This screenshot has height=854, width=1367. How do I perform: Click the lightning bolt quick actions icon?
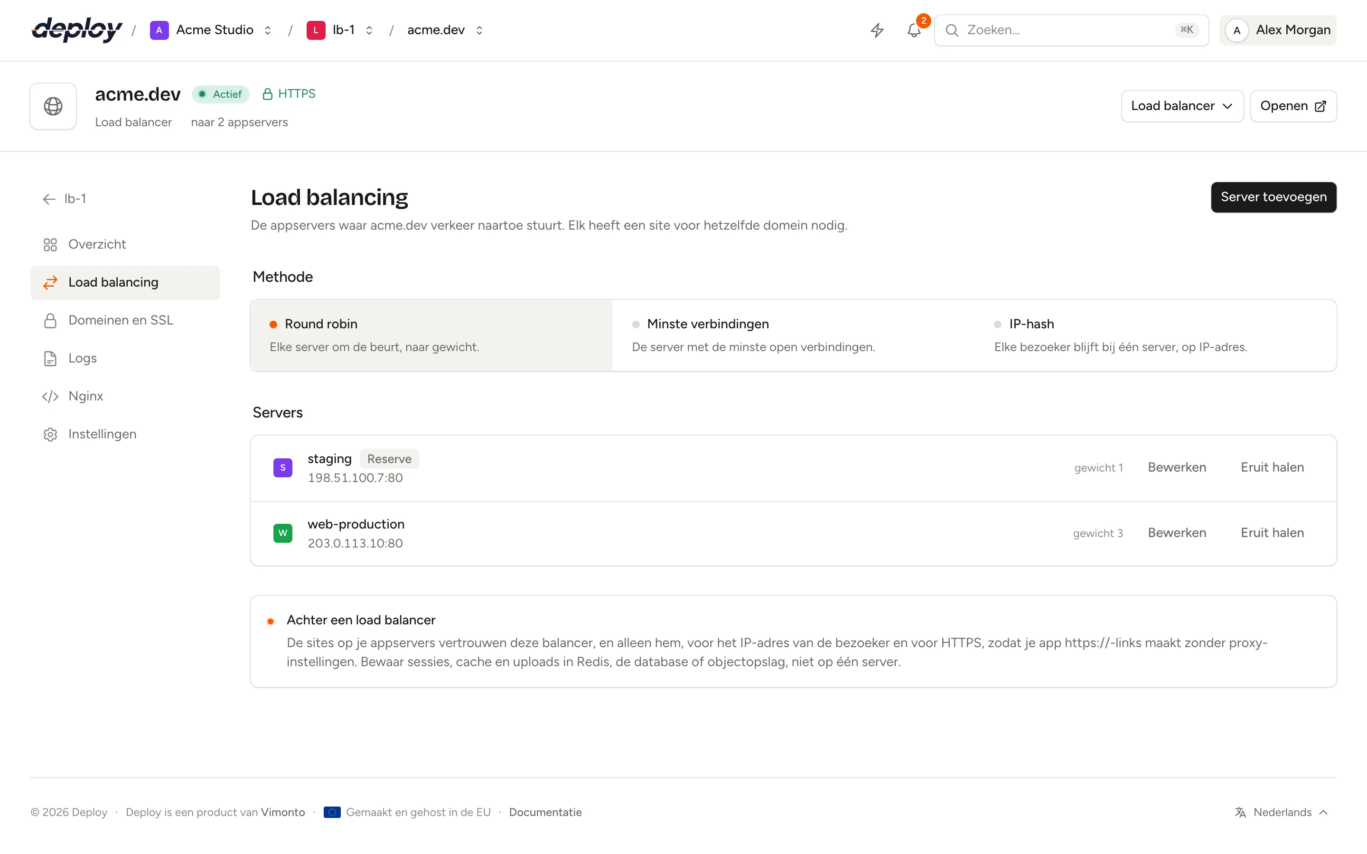coord(877,30)
